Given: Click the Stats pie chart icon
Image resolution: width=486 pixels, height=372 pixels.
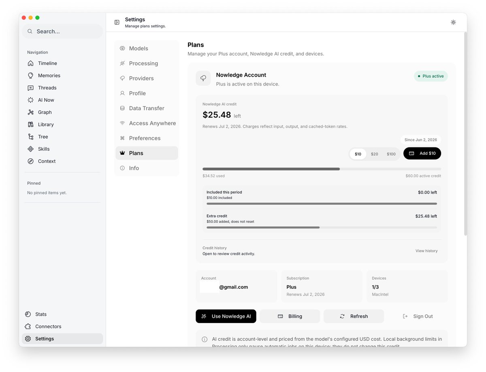Looking at the screenshot, I should coord(28,314).
